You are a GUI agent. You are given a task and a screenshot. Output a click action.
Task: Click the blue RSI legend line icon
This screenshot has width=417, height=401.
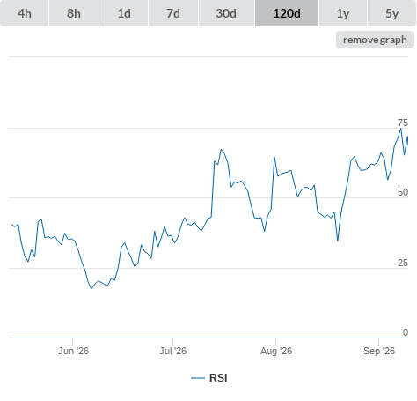click(198, 378)
